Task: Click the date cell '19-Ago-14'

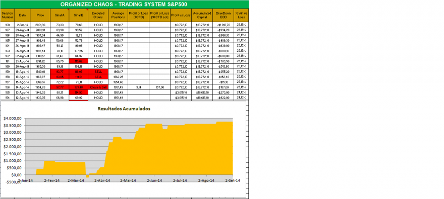Action: click(22, 71)
